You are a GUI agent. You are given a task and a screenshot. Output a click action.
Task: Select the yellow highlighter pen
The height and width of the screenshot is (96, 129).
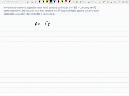(x=47, y=2)
